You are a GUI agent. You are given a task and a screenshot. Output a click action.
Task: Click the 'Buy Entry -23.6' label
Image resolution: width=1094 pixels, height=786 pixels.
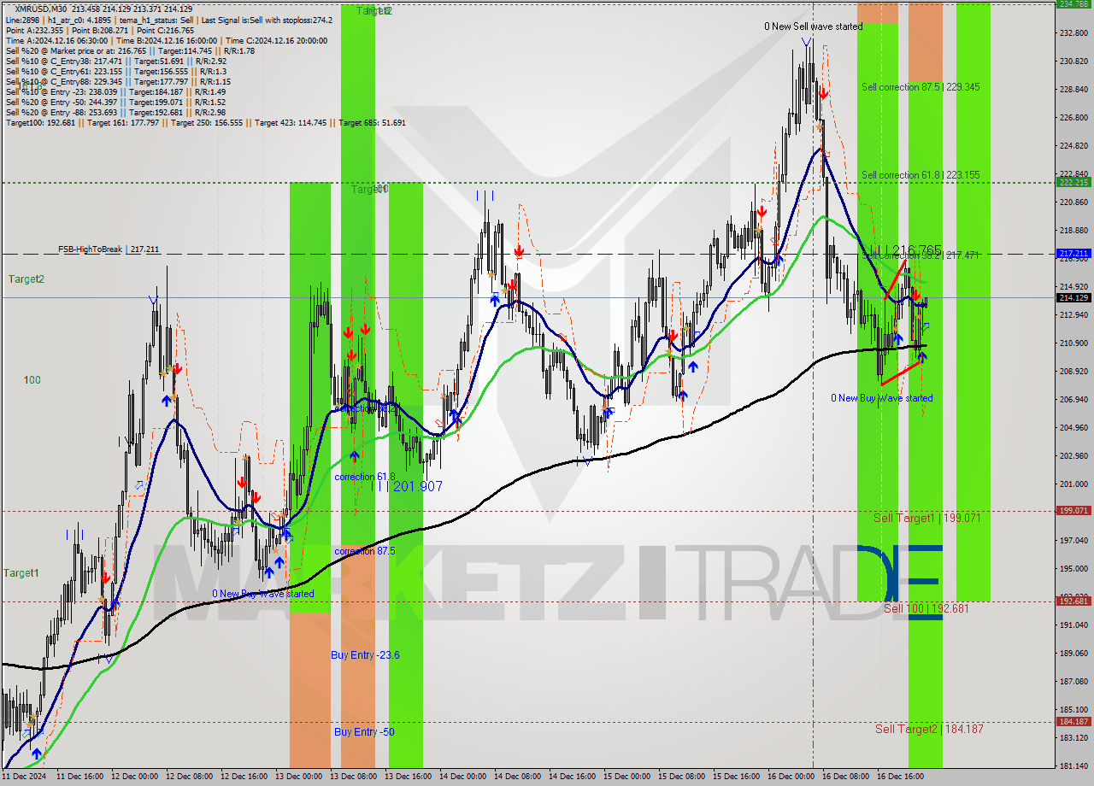coord(365,655)
